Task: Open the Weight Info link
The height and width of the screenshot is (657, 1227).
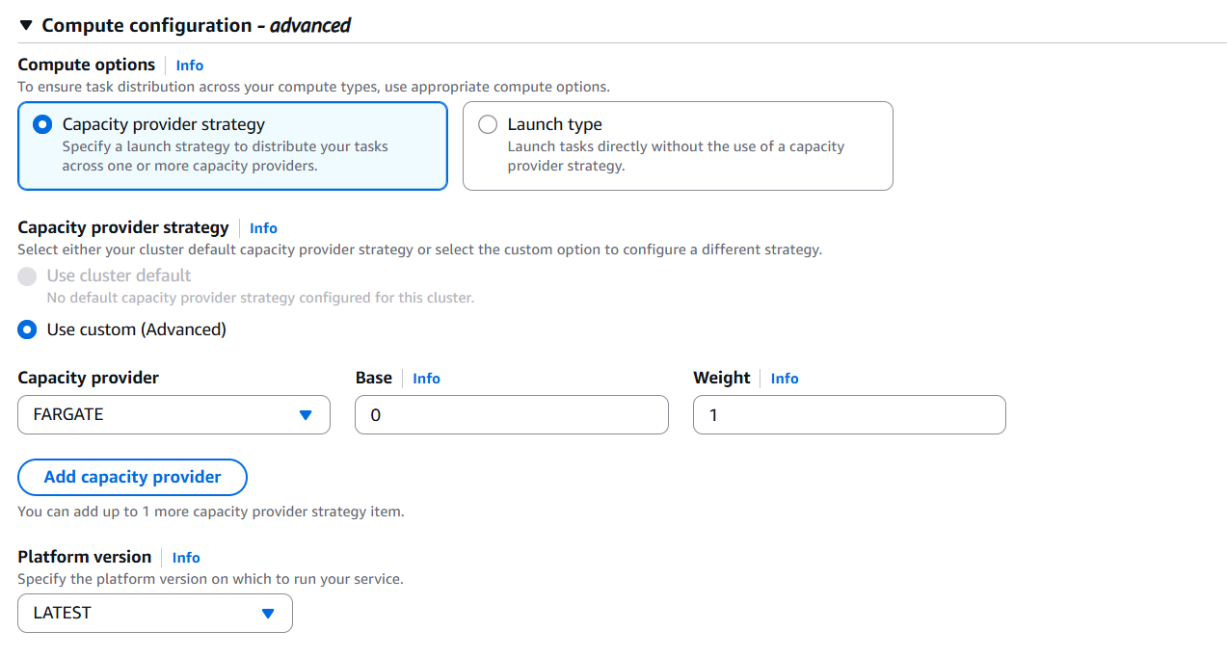Action: [x=784, y=378]
